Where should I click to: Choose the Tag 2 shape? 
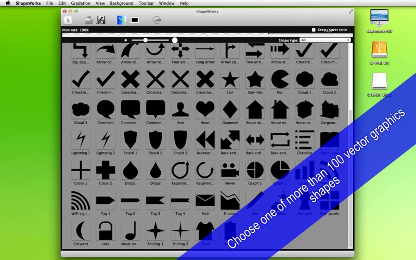pos(131,200)
